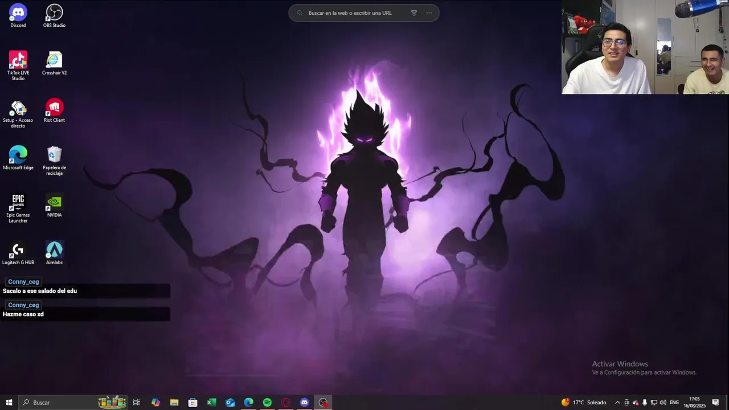Switch to OBS Studio in the taskbar
This screenshot has width=729, height=410.
[x=323, y=403]
